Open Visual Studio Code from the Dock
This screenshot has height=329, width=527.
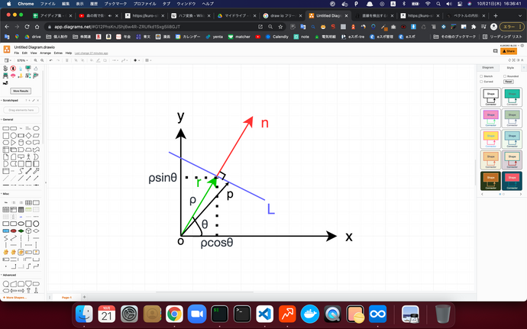264,314
